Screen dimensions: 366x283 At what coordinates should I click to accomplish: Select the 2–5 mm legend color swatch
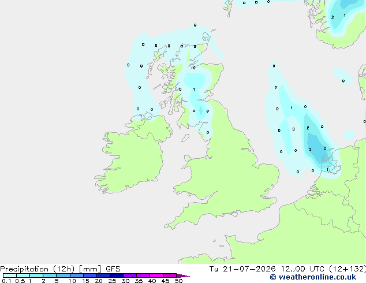coord(50,275)
